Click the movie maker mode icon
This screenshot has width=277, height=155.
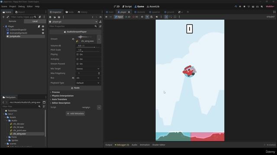point(261,6)
